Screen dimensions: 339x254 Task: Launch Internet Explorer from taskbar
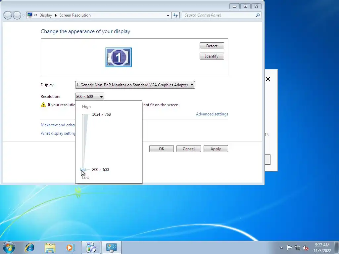[x=29, y=247]
